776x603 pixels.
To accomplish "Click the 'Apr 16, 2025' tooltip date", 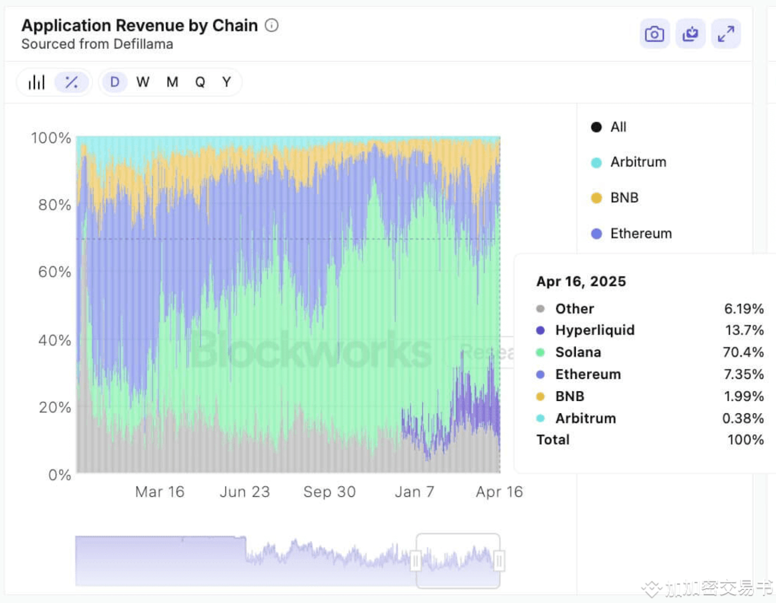I will 581,281.
